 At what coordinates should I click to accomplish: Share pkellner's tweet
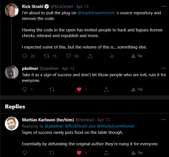click(x=106, y=89)
